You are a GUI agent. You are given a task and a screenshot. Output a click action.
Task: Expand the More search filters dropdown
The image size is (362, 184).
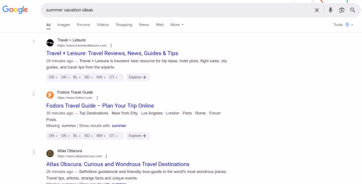click(177, 25)
